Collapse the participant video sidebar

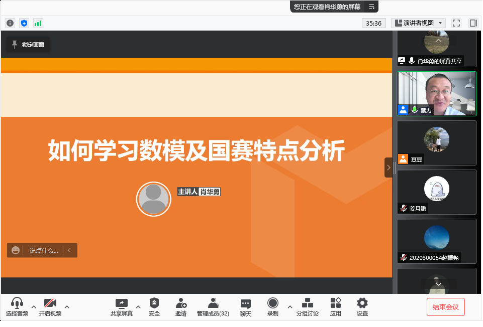(388, 168)
